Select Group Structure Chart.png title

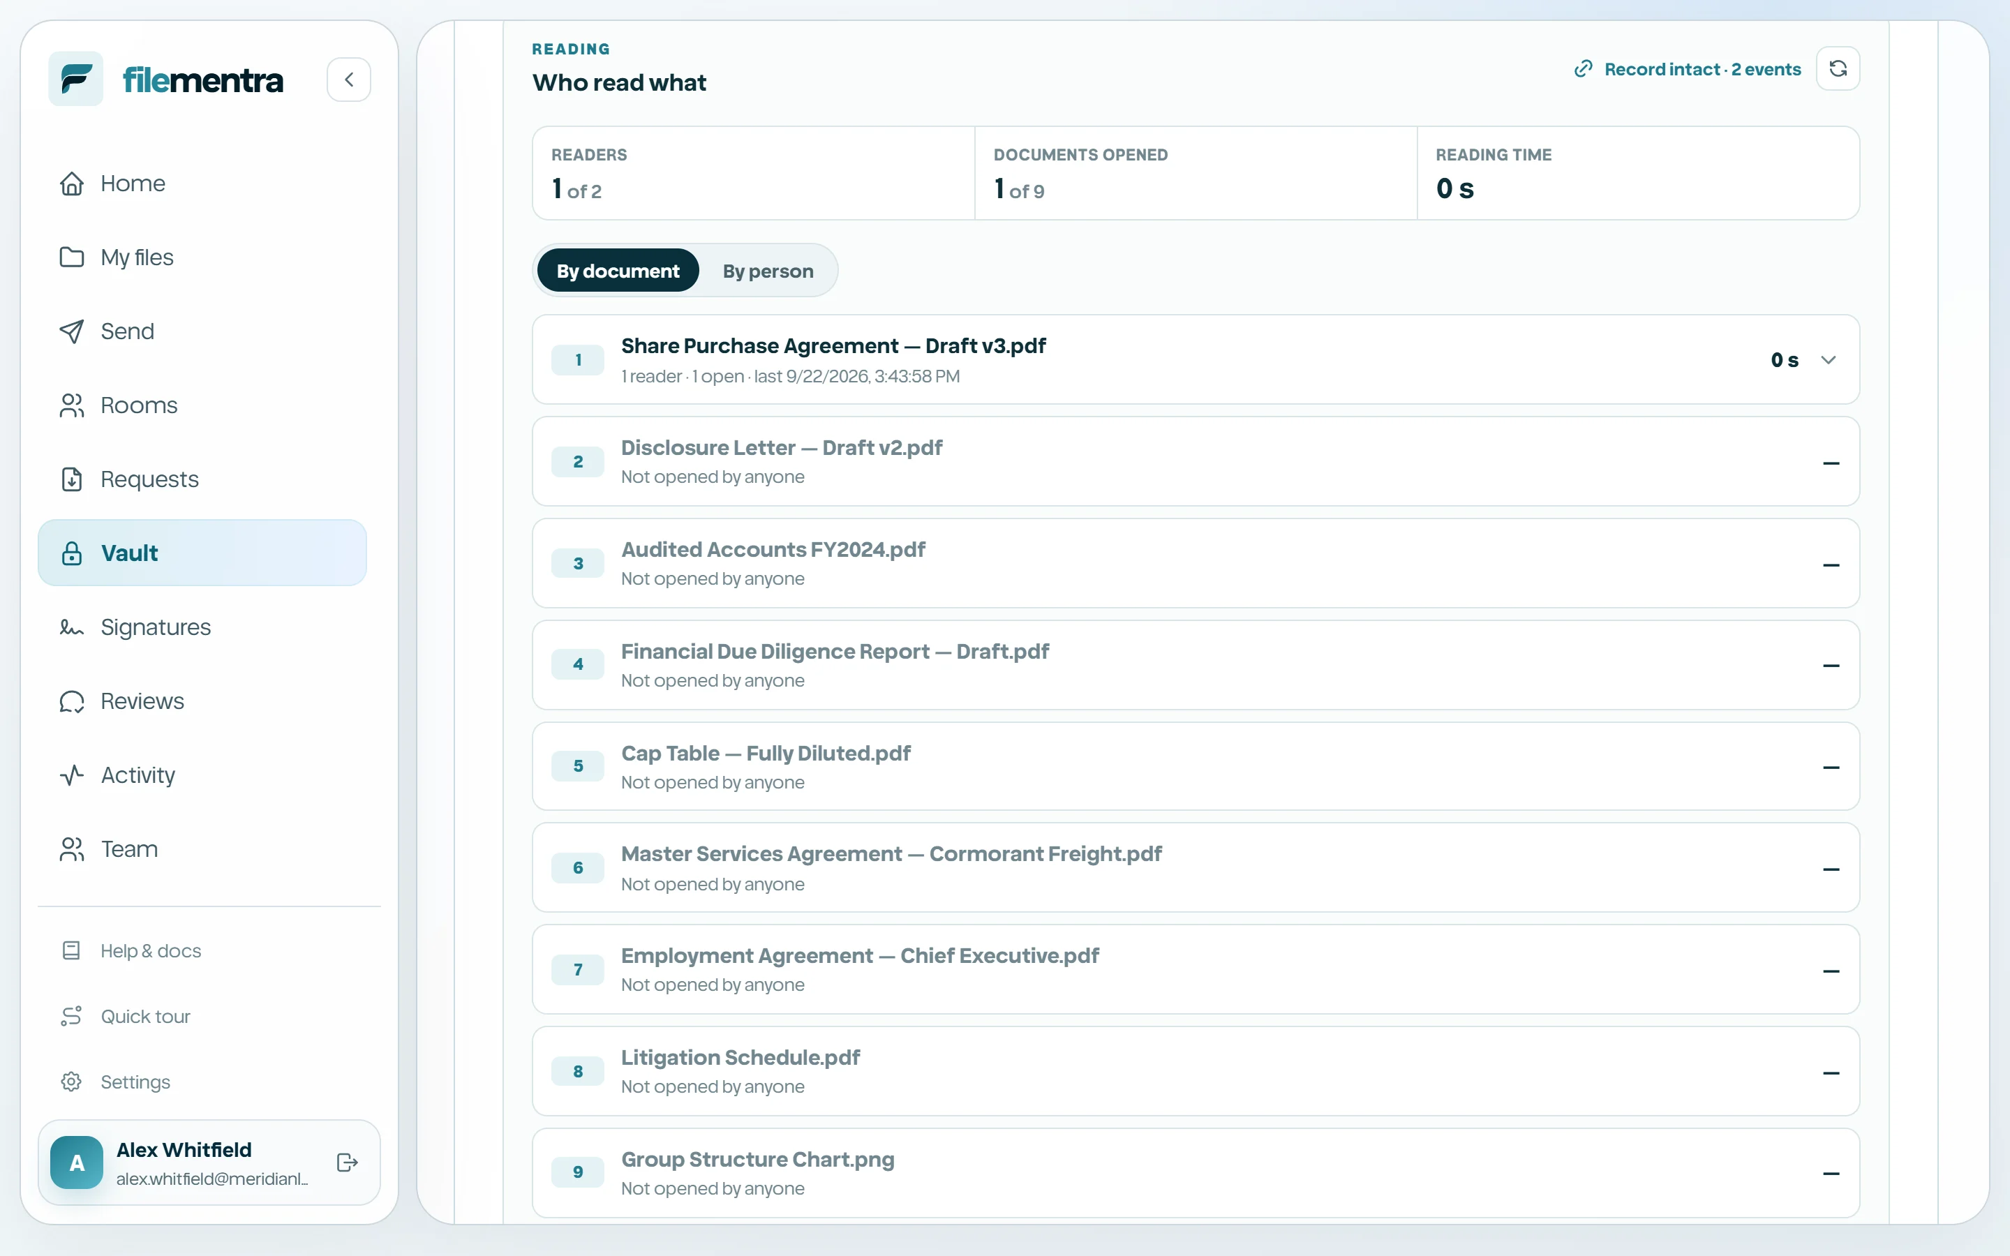pyautogui.click(x=757, y=1159)
